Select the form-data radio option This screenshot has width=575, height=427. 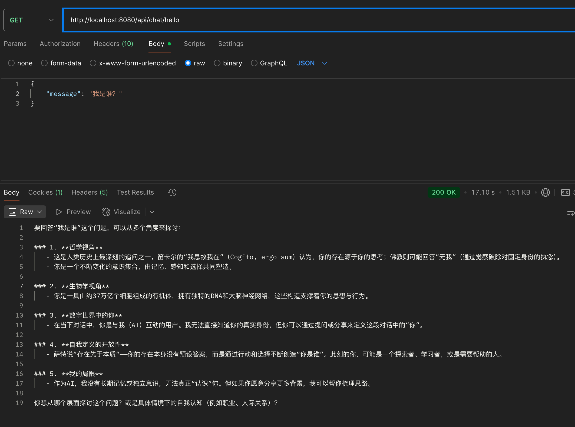coord(44,63)
